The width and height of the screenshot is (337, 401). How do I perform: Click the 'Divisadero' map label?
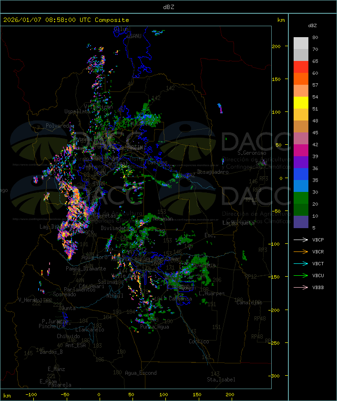click(x=115, y=228)
